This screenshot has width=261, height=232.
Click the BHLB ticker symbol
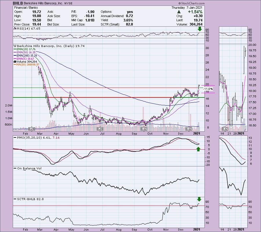[18, 3]
